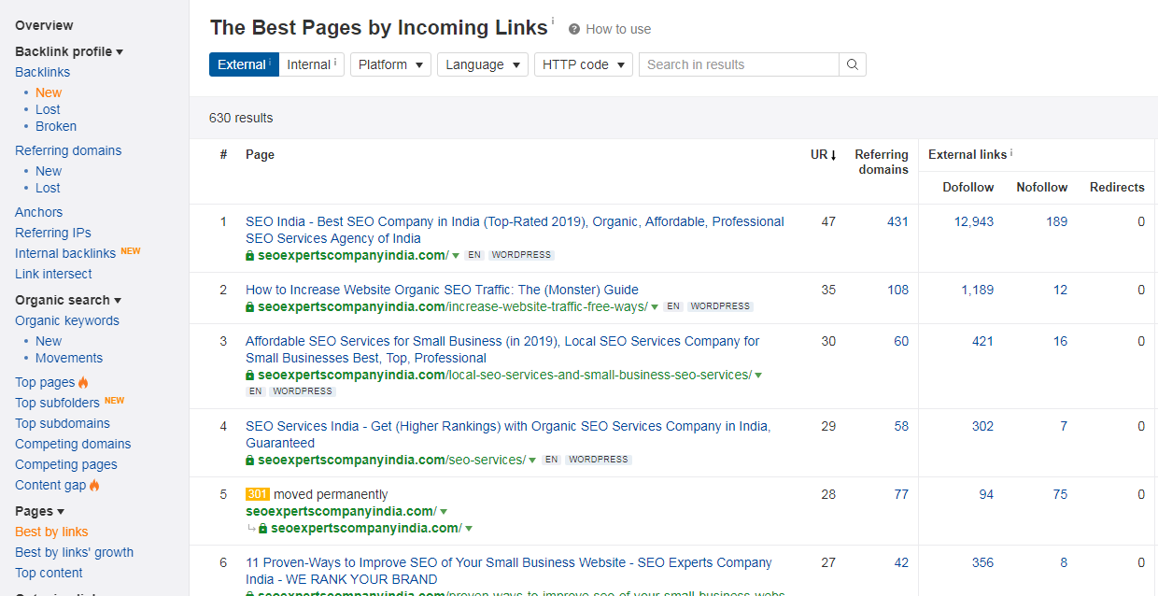Go to Best by links page
Viewport: 1158px width, 596px height.
pyautogui.click(x=51, y=532)
